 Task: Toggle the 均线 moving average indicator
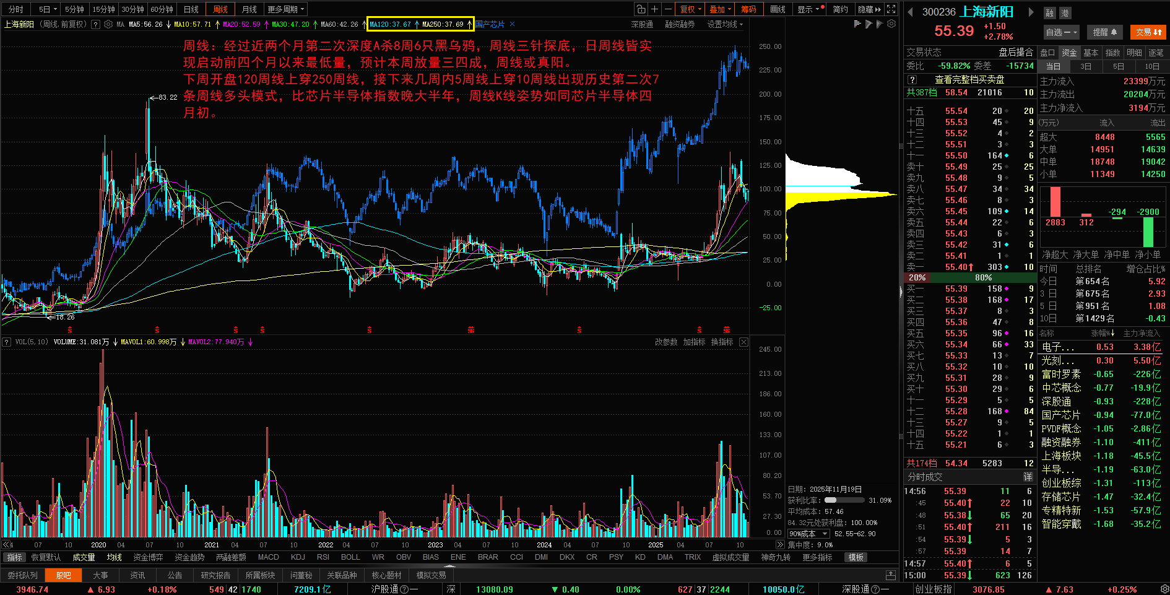114,557
